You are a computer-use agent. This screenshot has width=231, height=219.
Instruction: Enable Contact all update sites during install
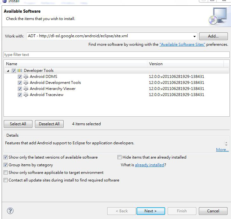(6, 180)
